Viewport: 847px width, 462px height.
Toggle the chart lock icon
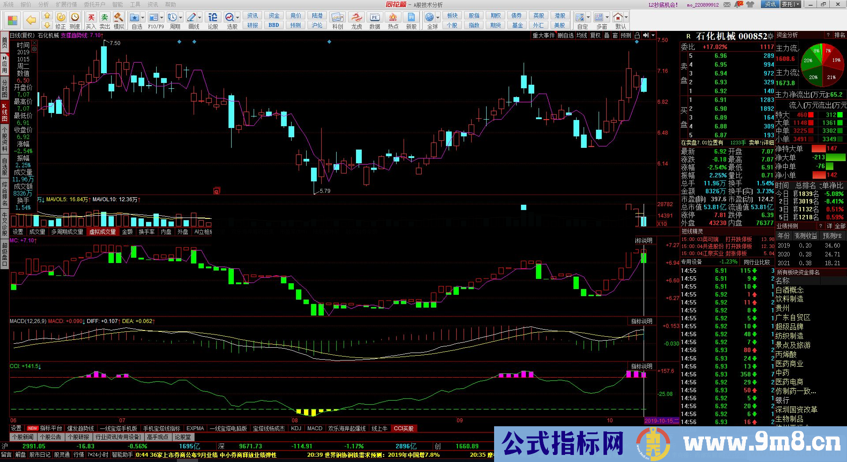click(637, 35)
